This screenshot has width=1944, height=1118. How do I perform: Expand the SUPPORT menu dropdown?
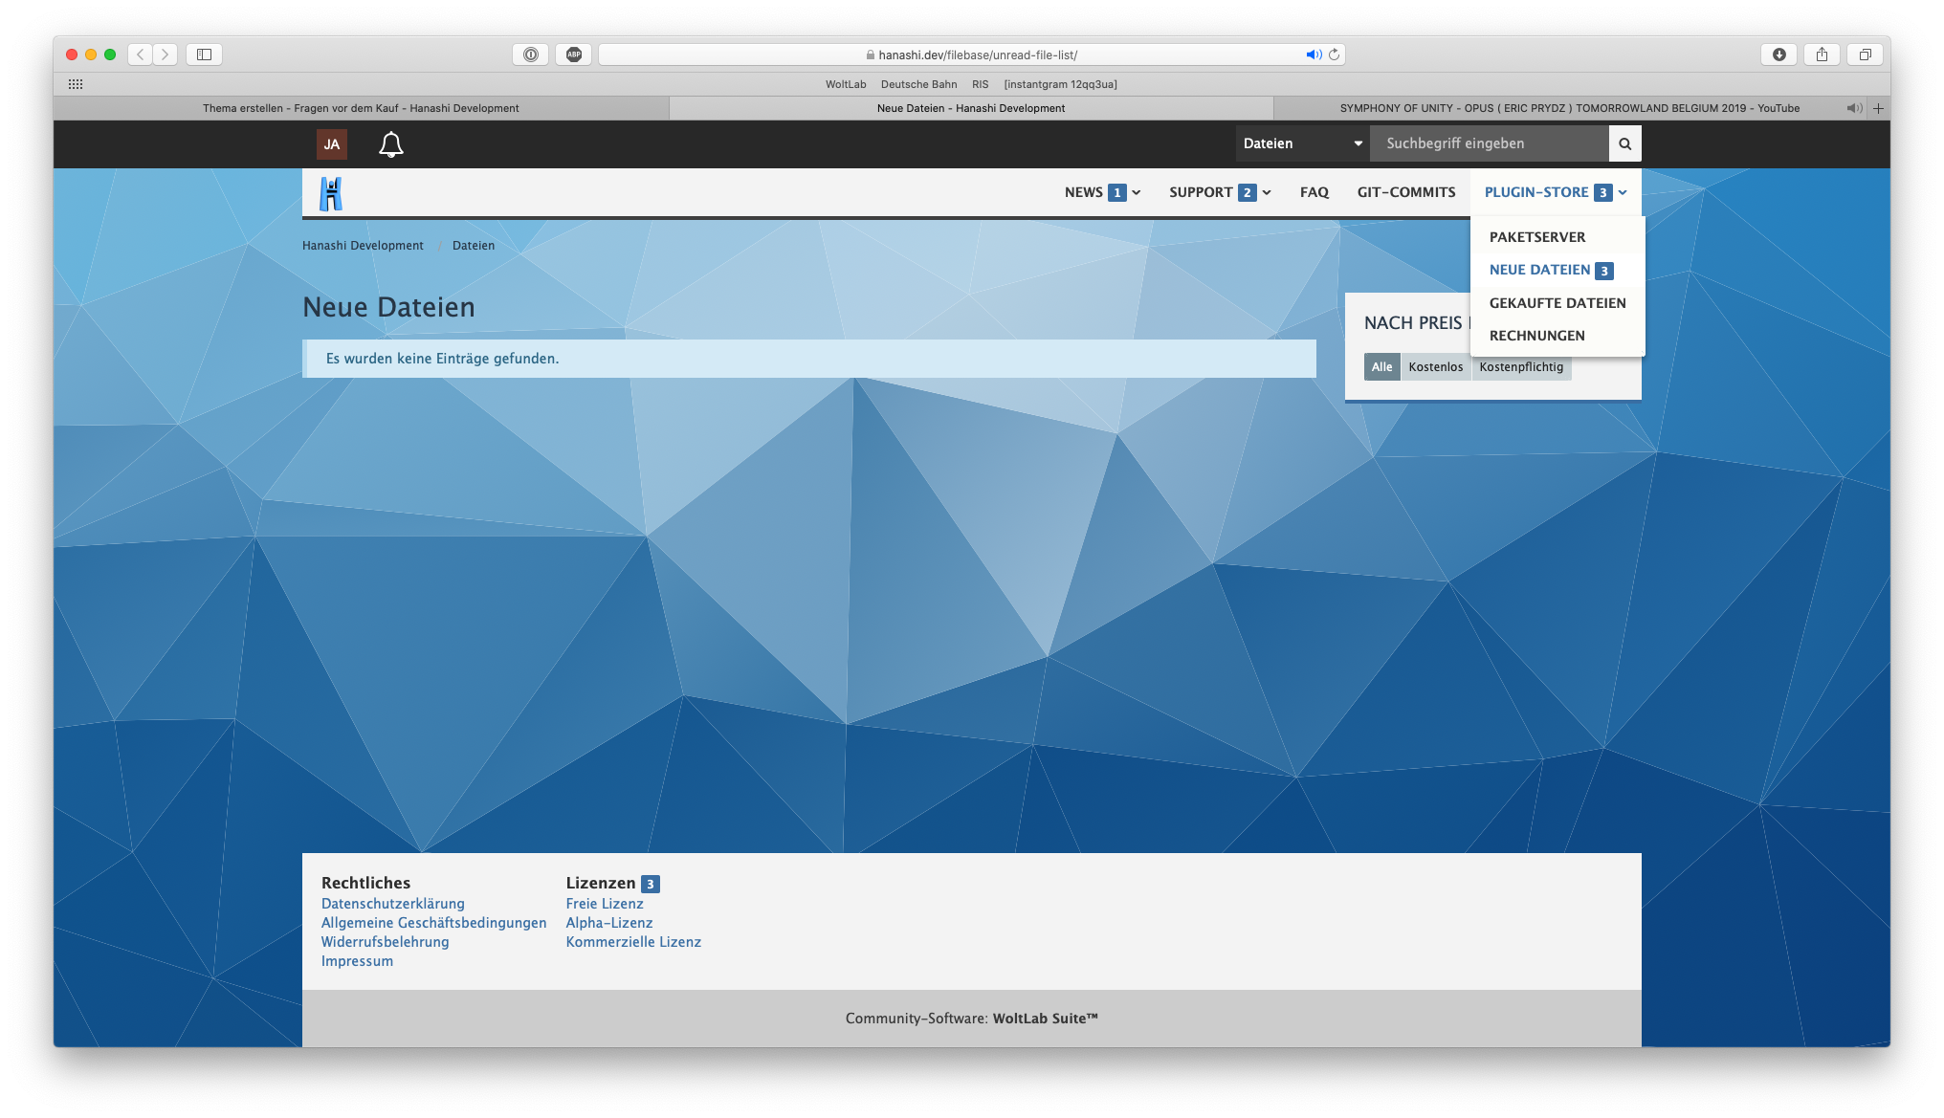click(1266, 193)
